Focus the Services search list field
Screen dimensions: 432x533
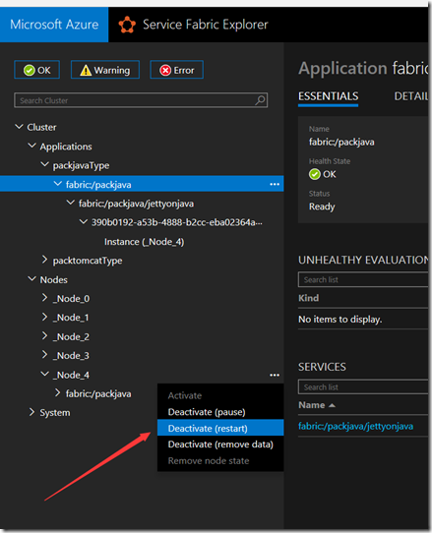tap(363, 387)
